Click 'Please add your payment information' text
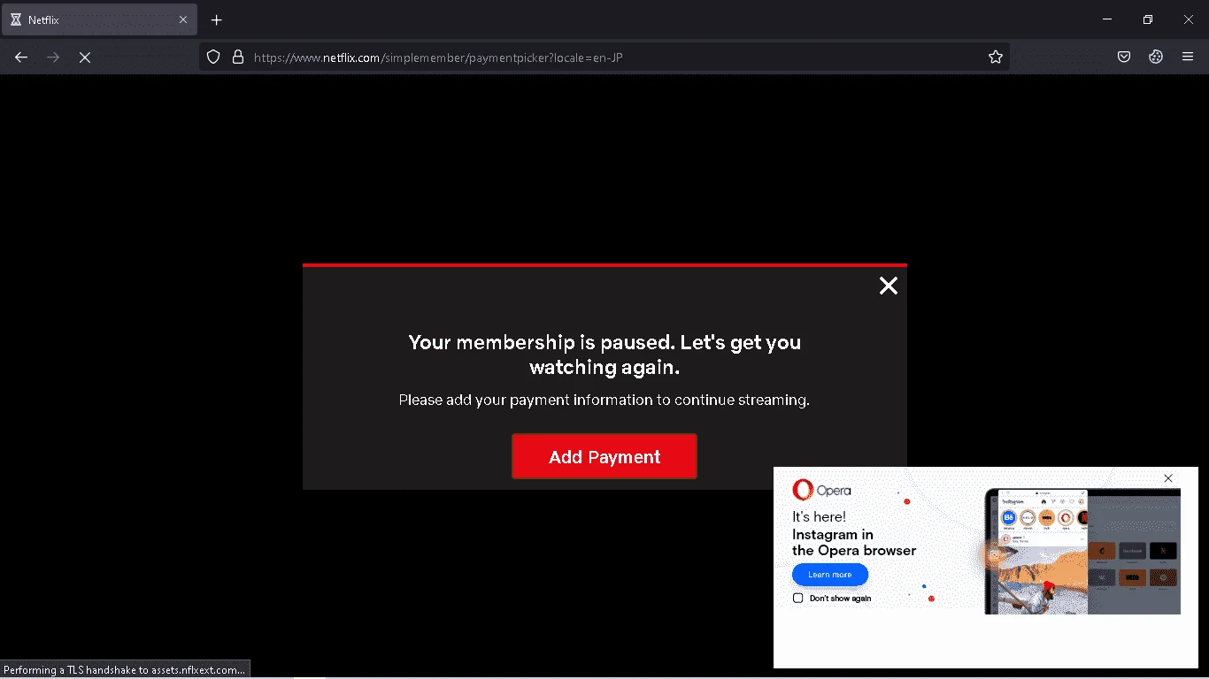The height and width of the screenshot is (679, 1209). [604, 400]
